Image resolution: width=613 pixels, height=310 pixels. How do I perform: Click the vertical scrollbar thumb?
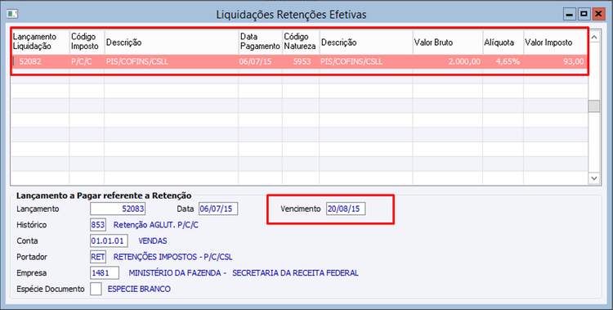pos(594,106)
